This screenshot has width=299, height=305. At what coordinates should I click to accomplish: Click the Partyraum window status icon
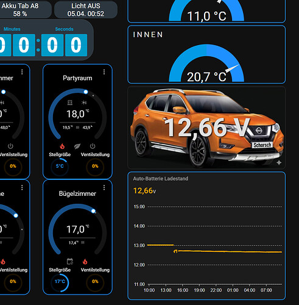pos(70,102)
